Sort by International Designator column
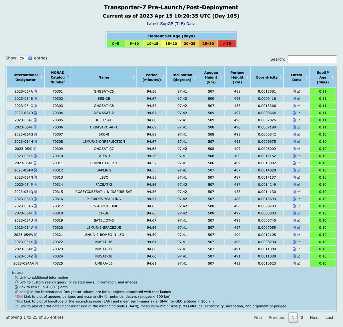Image resolution: width=343 pixels, height=327 pixels. tap(25, 77)
